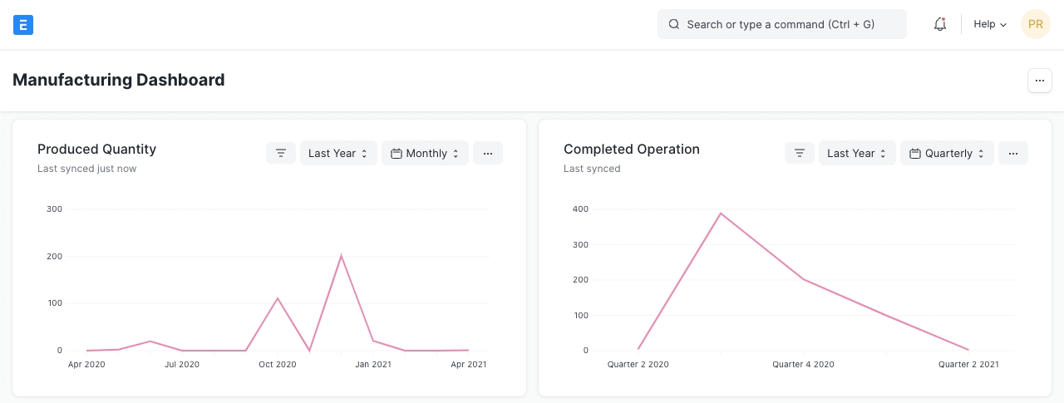Open the dashboard page three-dot menu
This screenshot has height=403, width=1064.
click(1040, 81)
